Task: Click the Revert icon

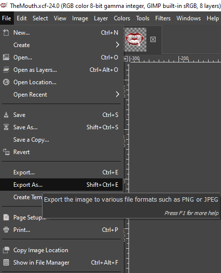Action: (x=6, y=152)
